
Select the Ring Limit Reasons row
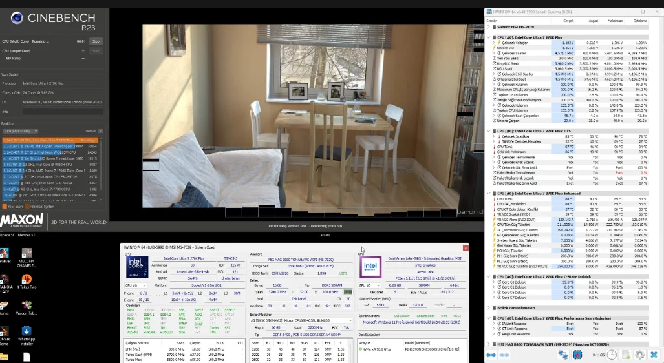[570, 334]
